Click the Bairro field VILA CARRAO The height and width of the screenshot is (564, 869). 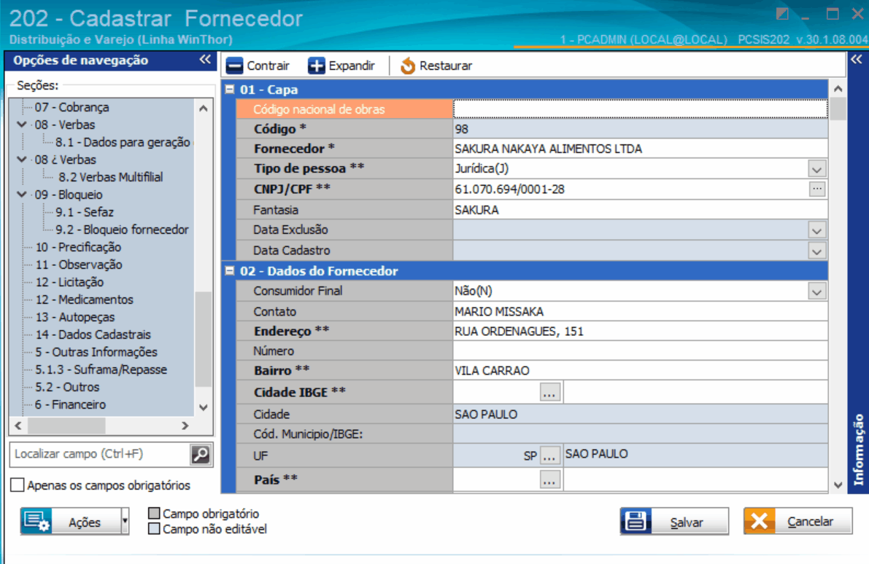641,371
